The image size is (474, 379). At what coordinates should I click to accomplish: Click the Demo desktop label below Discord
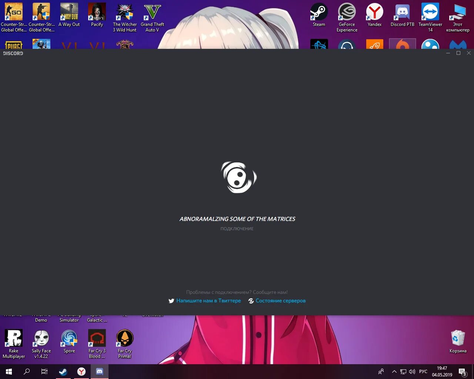[41, 320]
